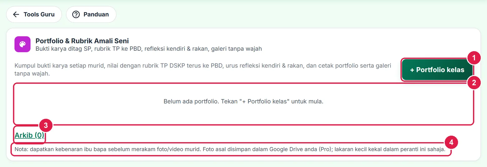This screenshot has width=487, height=167.
Task: Click the back arrow icon beside Tools Guru
Action: (16, 14)
